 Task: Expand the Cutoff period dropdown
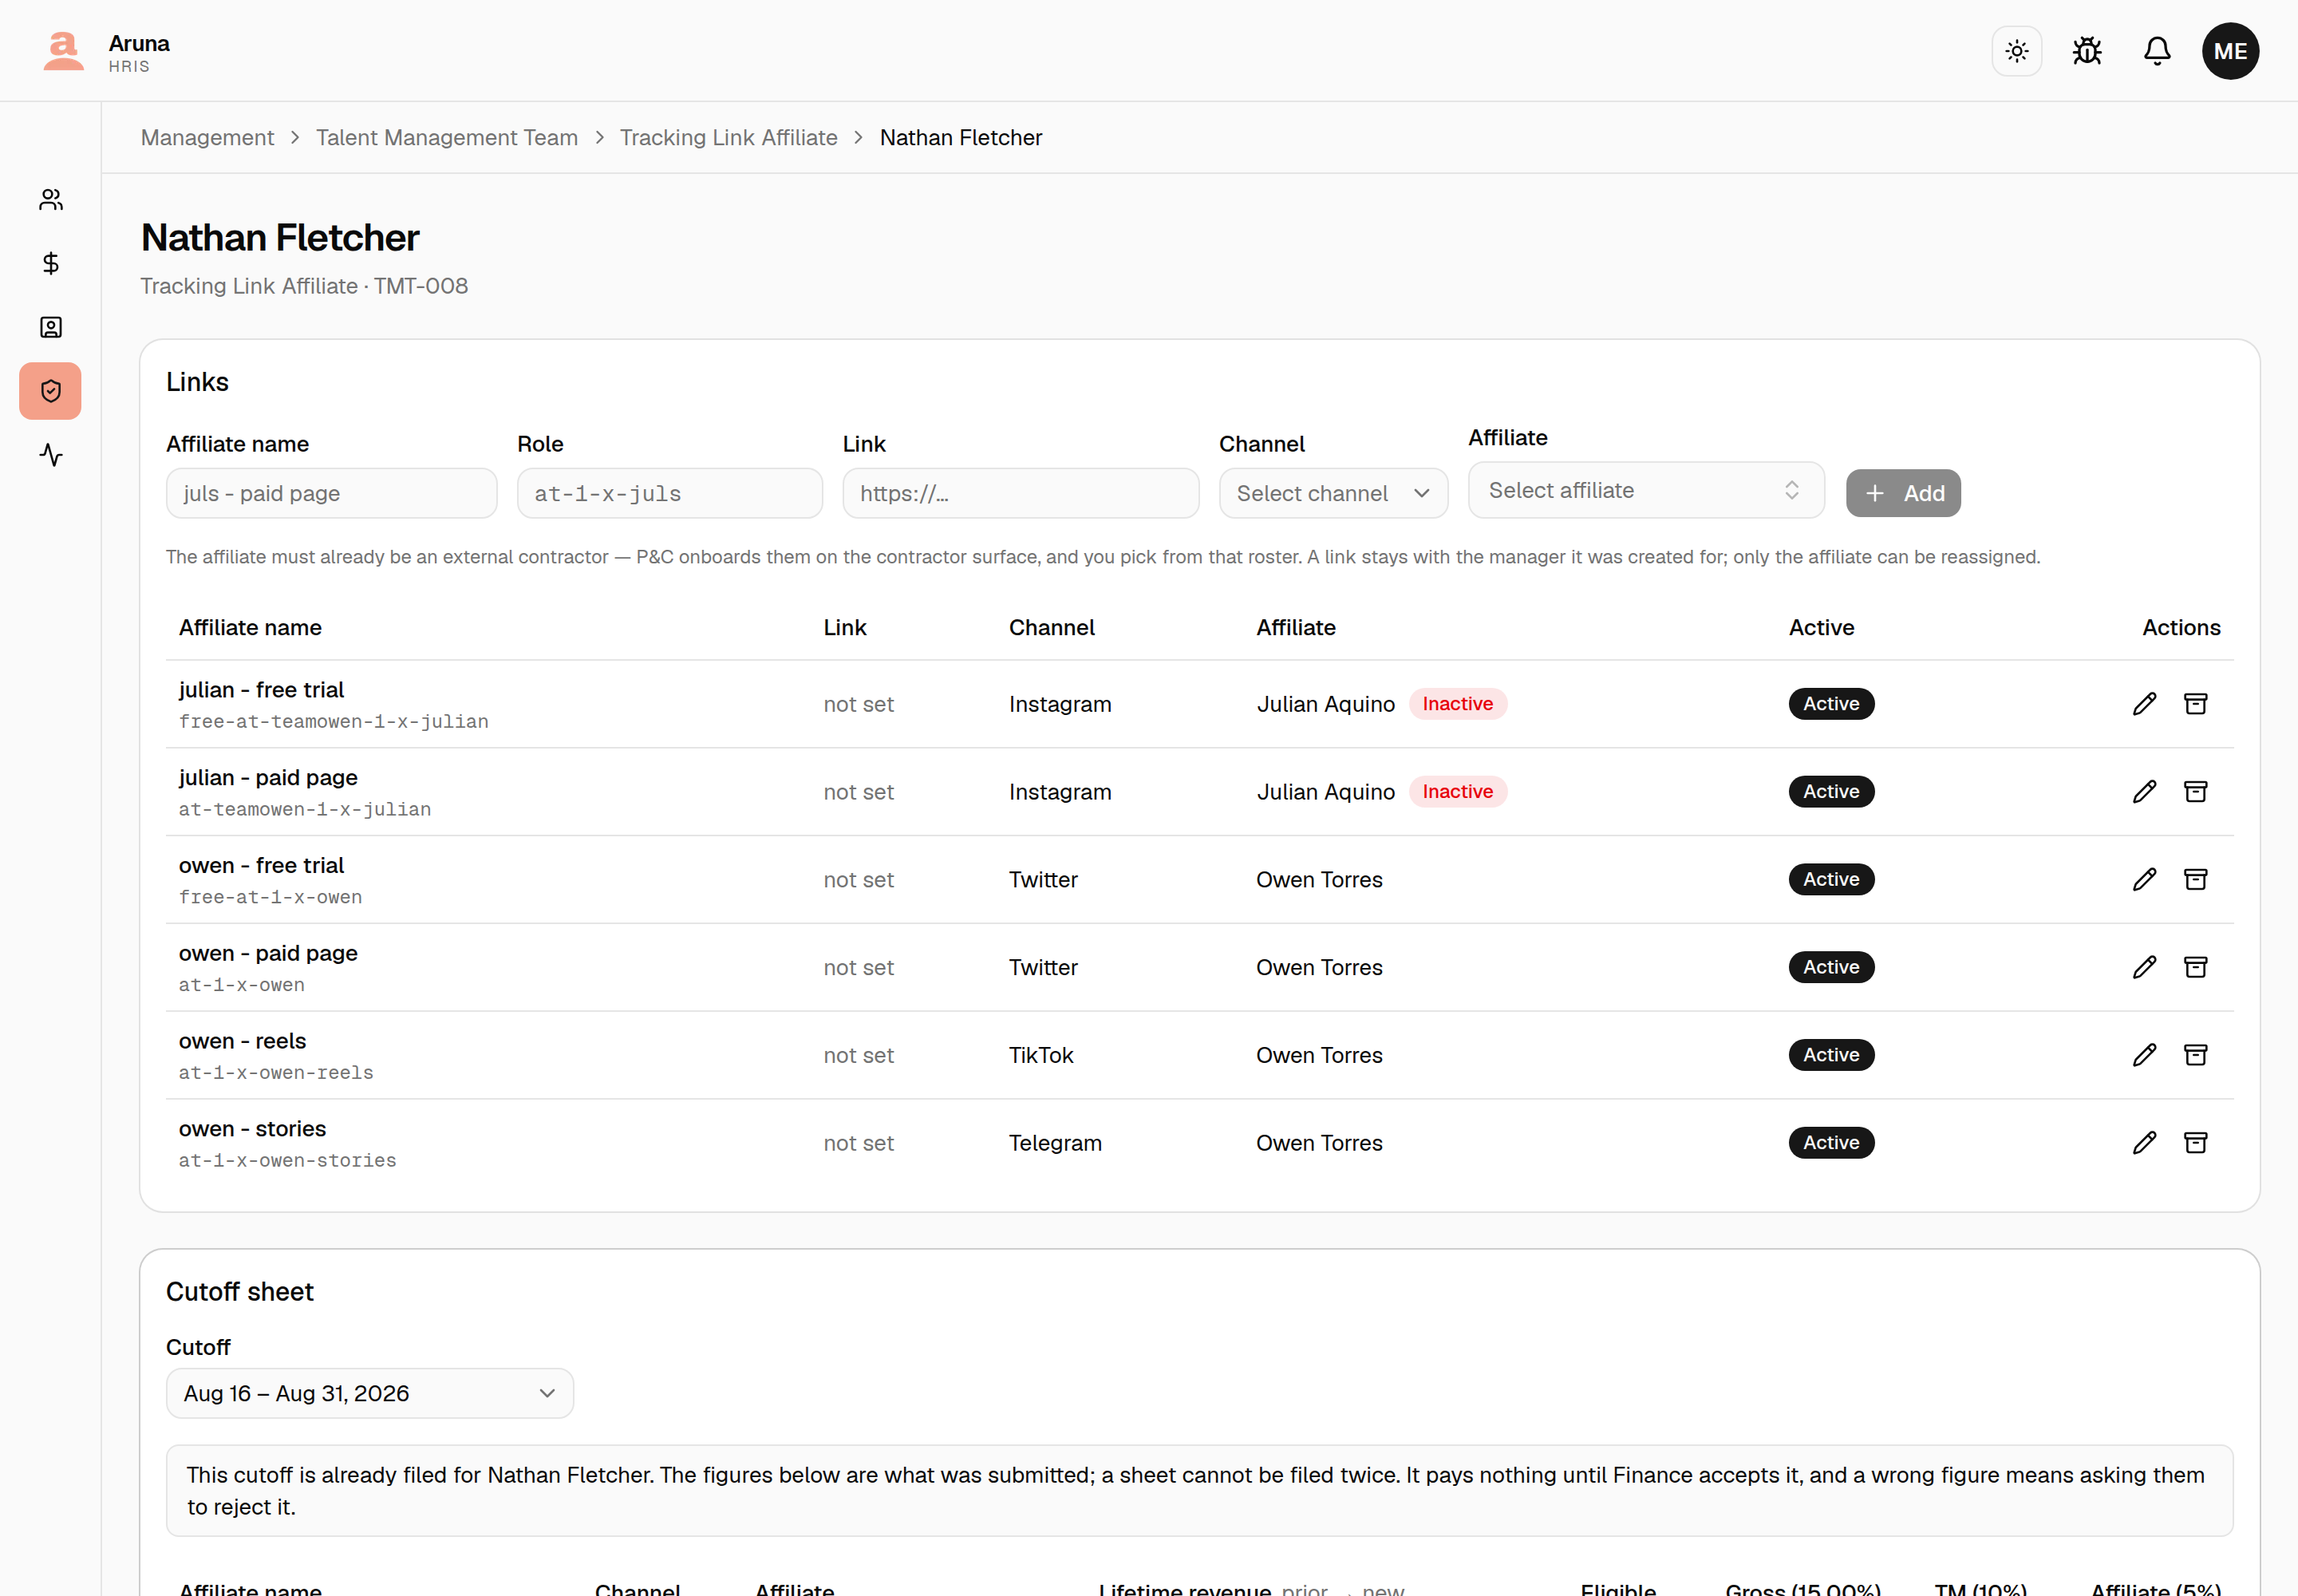(369, 1393)
